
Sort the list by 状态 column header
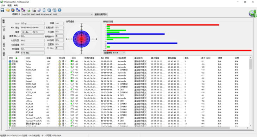coord(16,58)
